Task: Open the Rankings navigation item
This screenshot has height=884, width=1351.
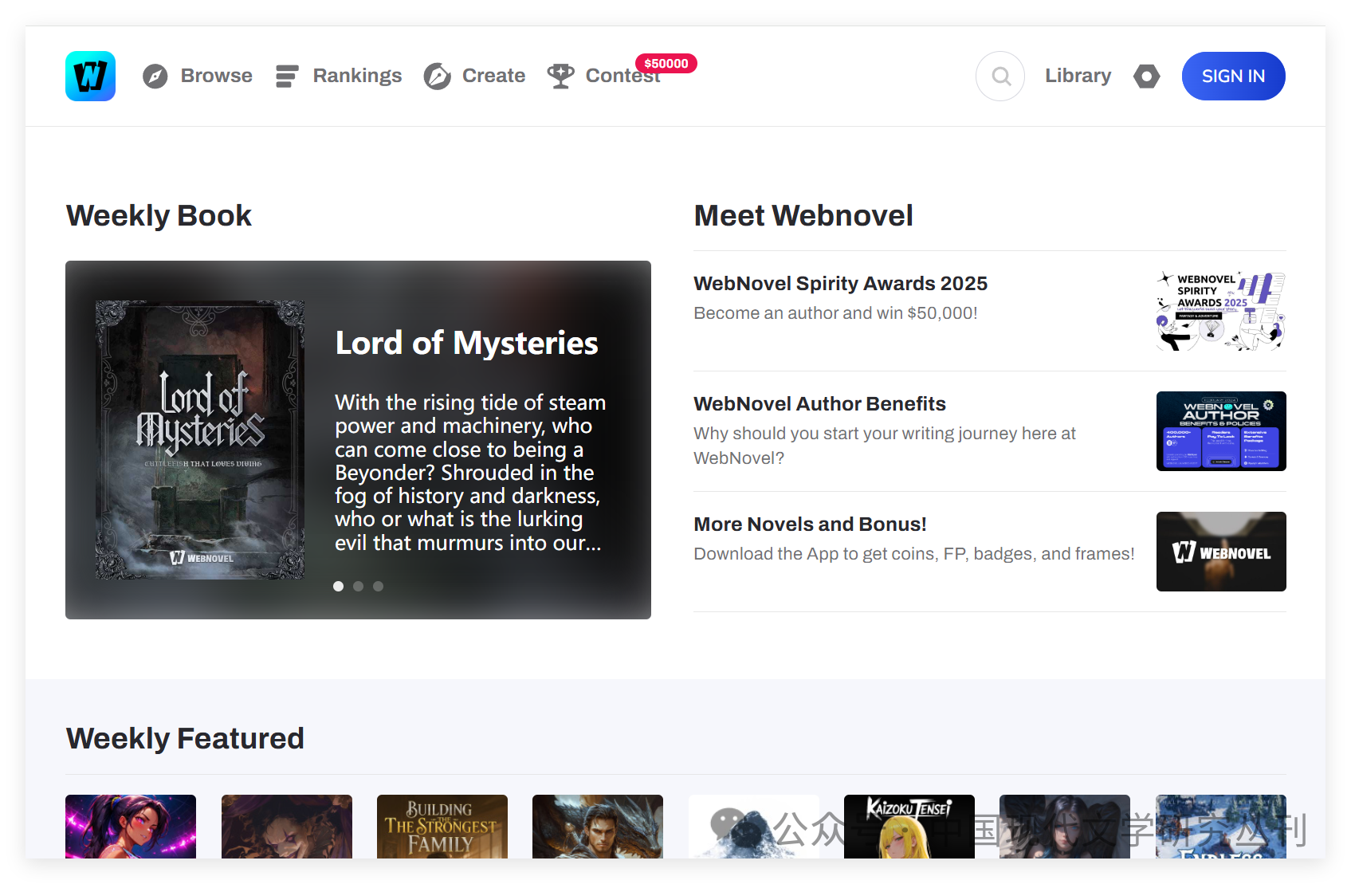Action: (357, 76)
